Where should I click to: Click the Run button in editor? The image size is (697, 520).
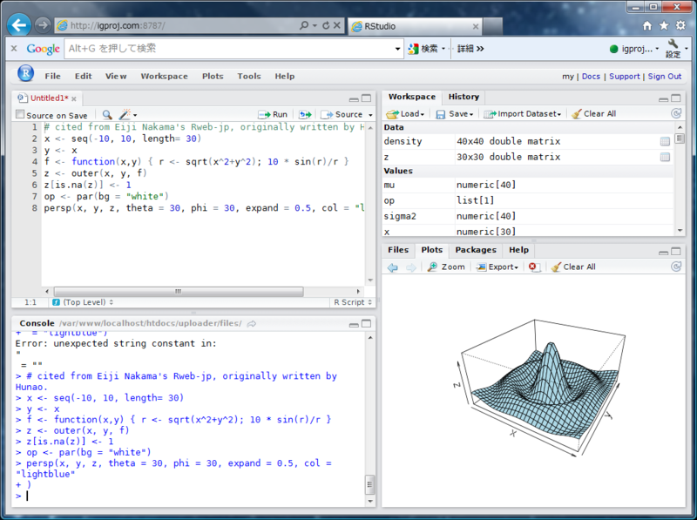[273, 115]
